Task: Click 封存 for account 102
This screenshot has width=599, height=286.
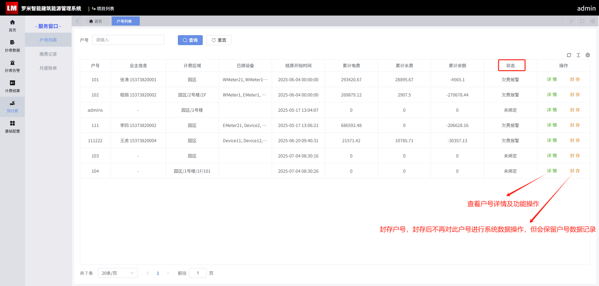Action: (575, 95)
